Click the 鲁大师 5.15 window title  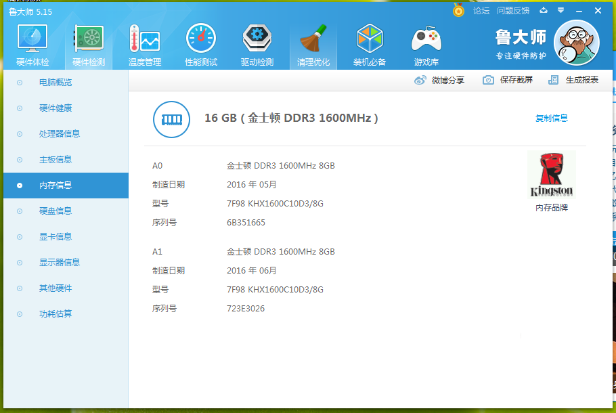[x=30, y=12]
